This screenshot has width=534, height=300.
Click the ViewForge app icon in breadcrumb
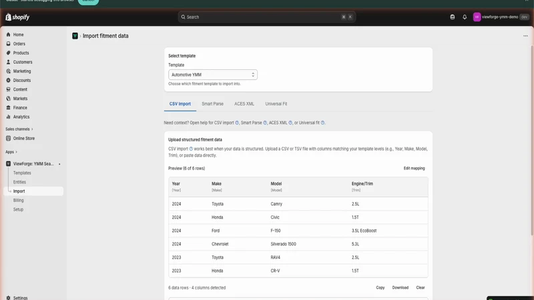tap(75, 36)
